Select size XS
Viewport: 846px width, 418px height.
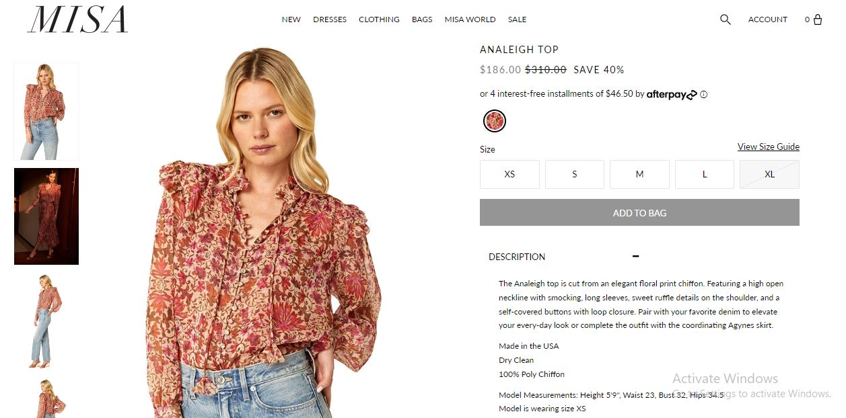click(509, 174)
